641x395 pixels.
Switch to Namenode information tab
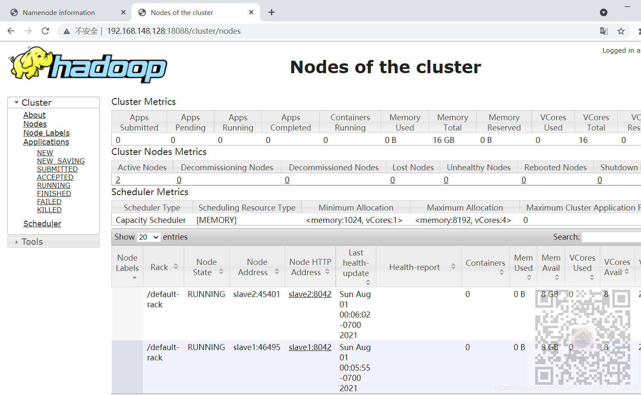point(59,12)
